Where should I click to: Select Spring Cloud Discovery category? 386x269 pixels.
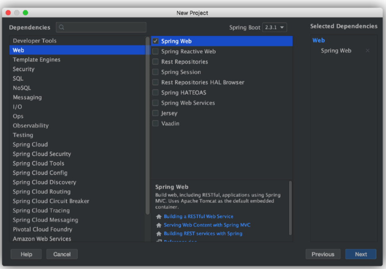77,182
